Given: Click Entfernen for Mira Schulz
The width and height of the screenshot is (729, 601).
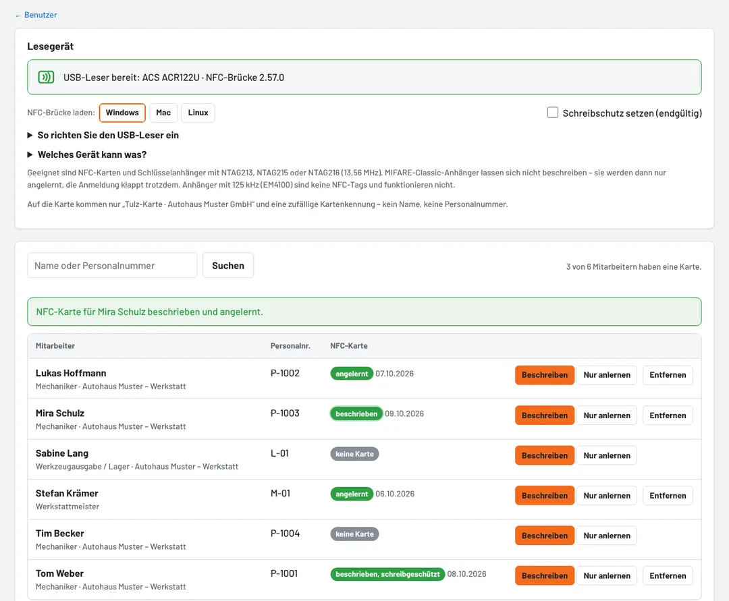Looking at the screenshot, I should coord(668,416).
